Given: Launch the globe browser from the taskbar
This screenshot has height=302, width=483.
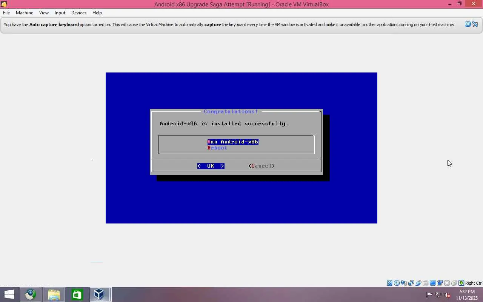Looking at the screenshot, I should click(x=31, y=294).
